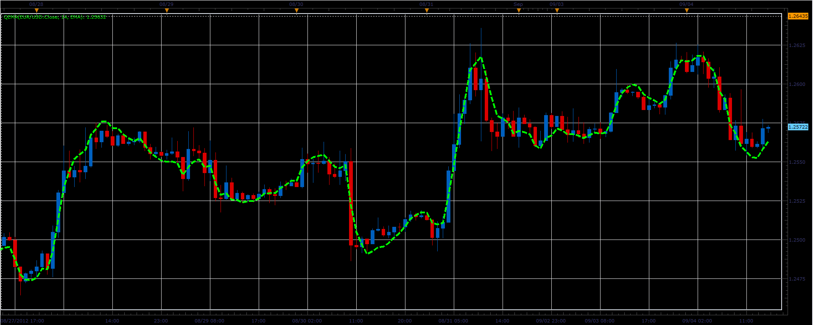This screenshot has width=813, height=325.
Task: Click the orange month marker under Sep
Action: [518, 10]
